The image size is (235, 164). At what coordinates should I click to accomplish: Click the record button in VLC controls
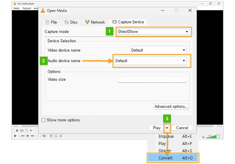tap(17, 131)
